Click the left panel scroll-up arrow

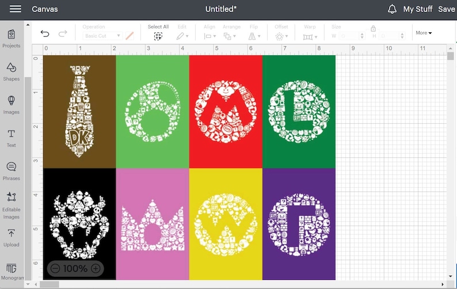click(28, 25)
